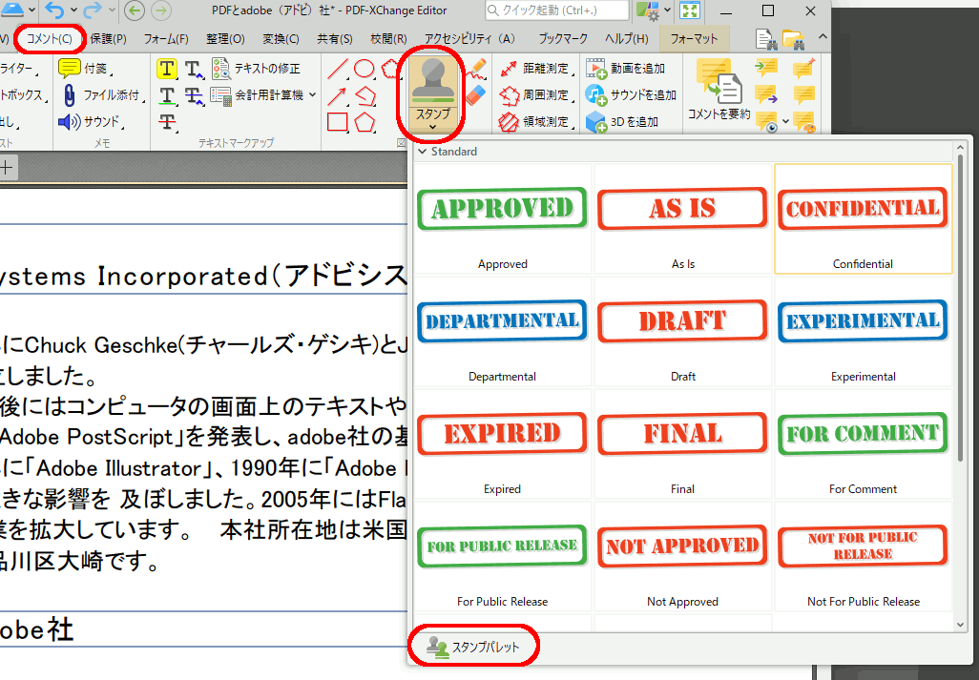979x680 pixels.
Task: Choose the Approved stamp
Action: tap(503, 218)
